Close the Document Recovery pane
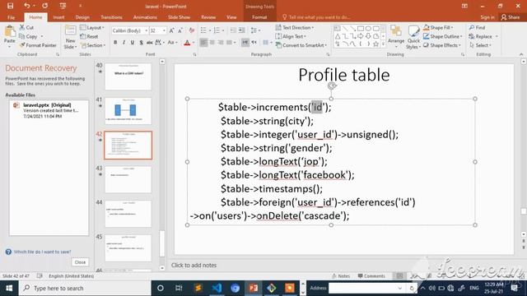Screen dimensions: 527x296 (x=80, y=262)
